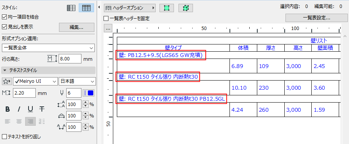
Task: Open the ヘッダーオプション menu
Action: click(130, 8)
